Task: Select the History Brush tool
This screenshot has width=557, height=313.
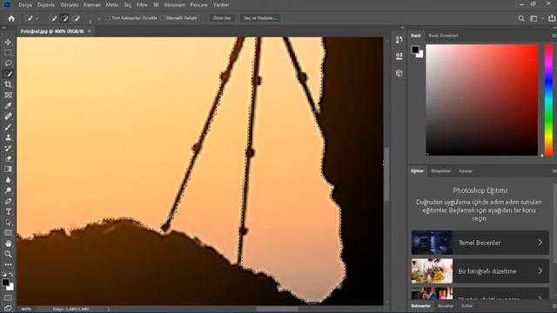Action: pos(8,149)
